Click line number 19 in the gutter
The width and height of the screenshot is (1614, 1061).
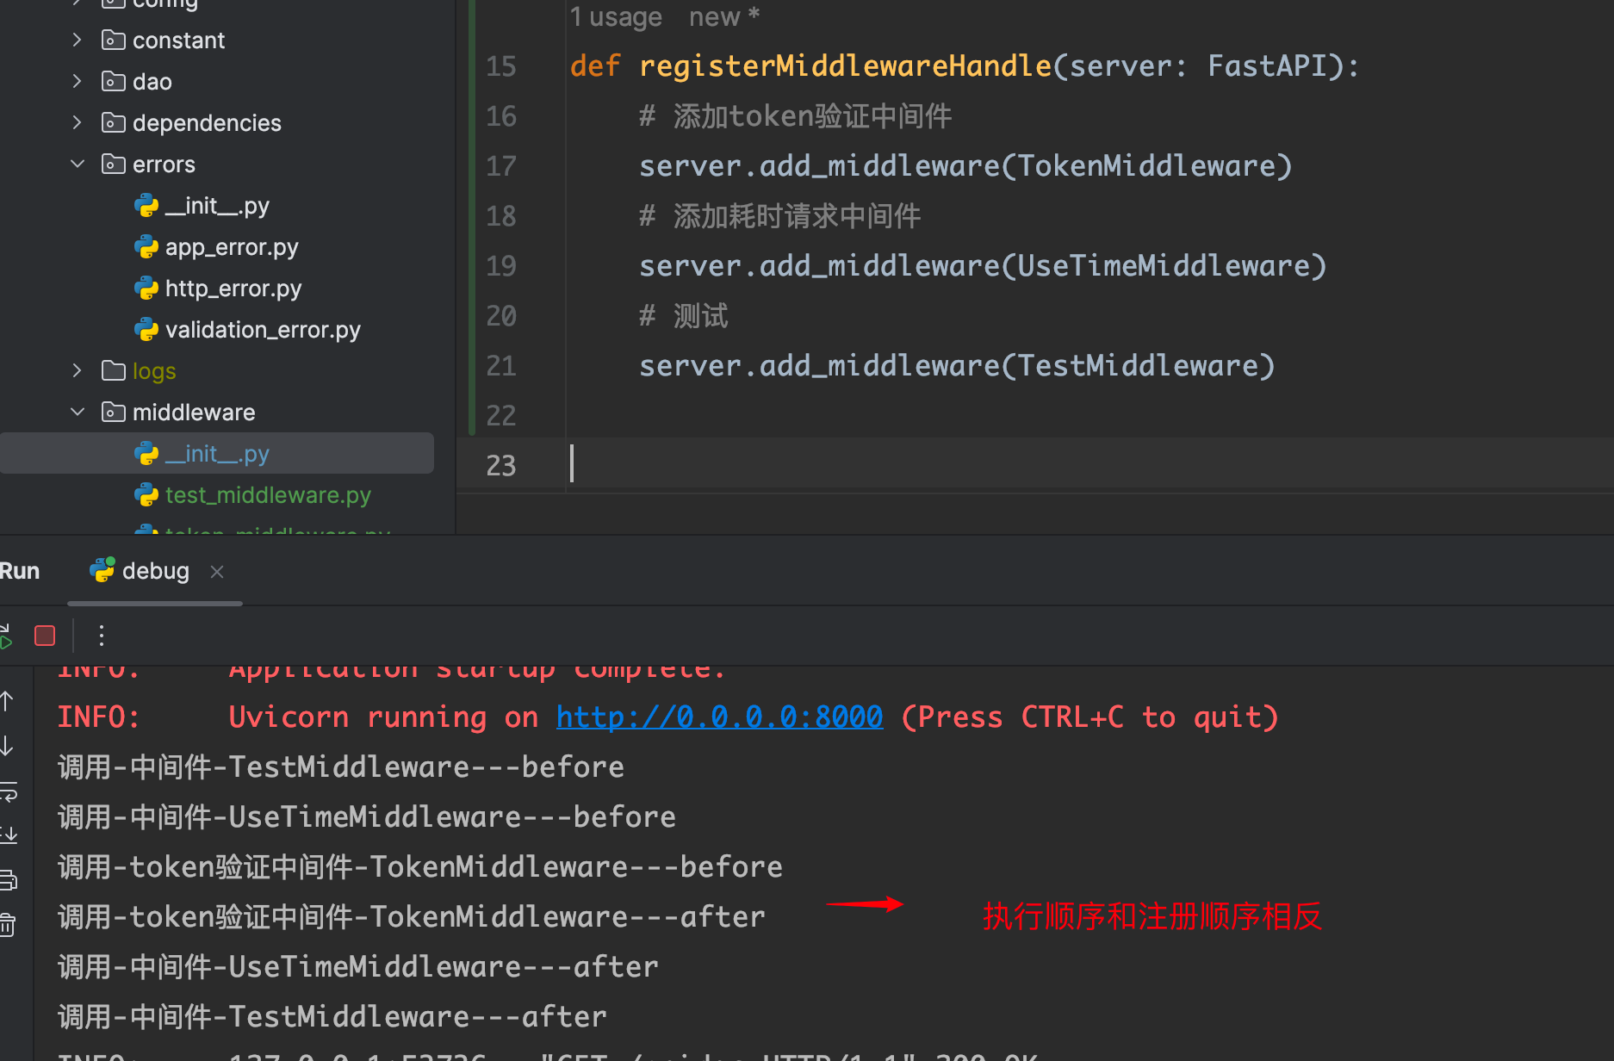point(500,266)
